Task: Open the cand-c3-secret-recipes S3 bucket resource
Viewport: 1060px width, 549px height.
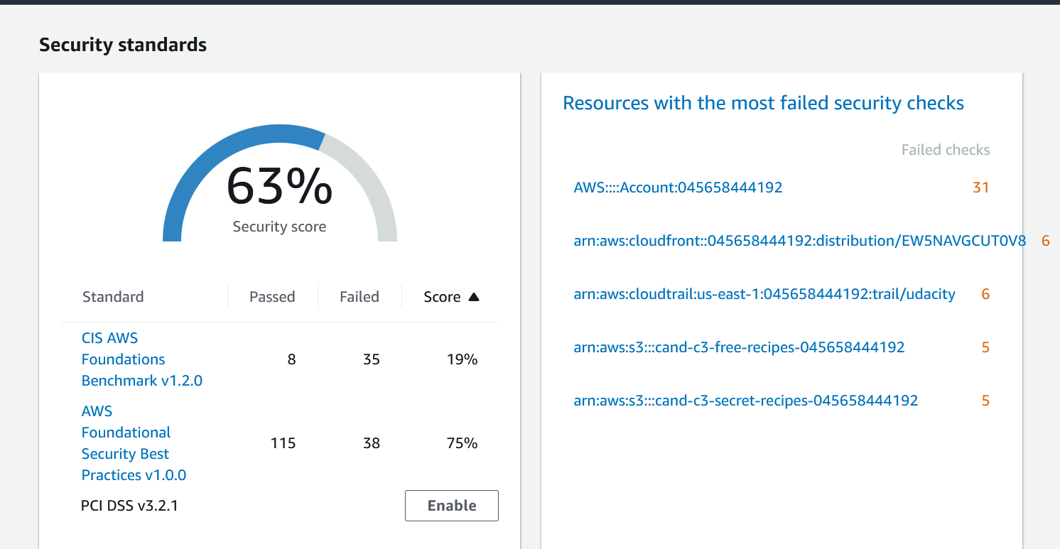Action: tap(746, 401)
